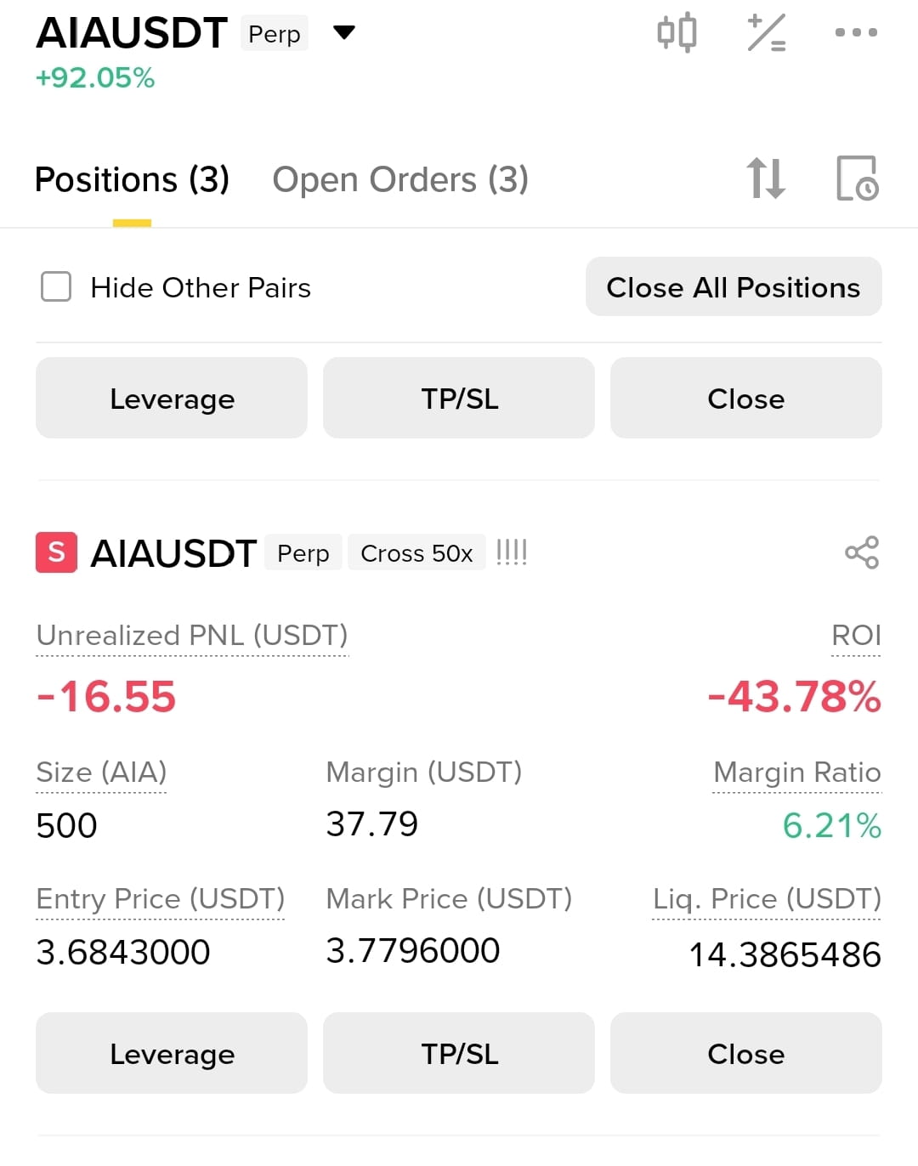Toggle the Hide Other Pairs checkbox
The height and width of the screenshot is (1166, 918).
[x=56, y=287]
